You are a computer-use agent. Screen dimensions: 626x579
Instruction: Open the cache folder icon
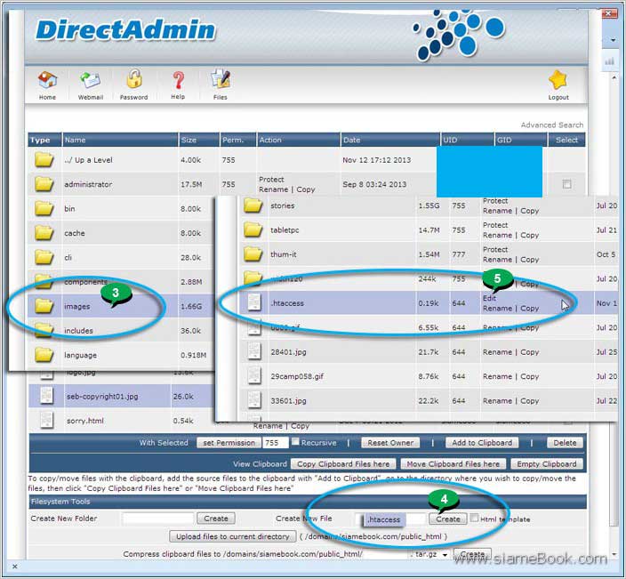[x=44, y=232]
